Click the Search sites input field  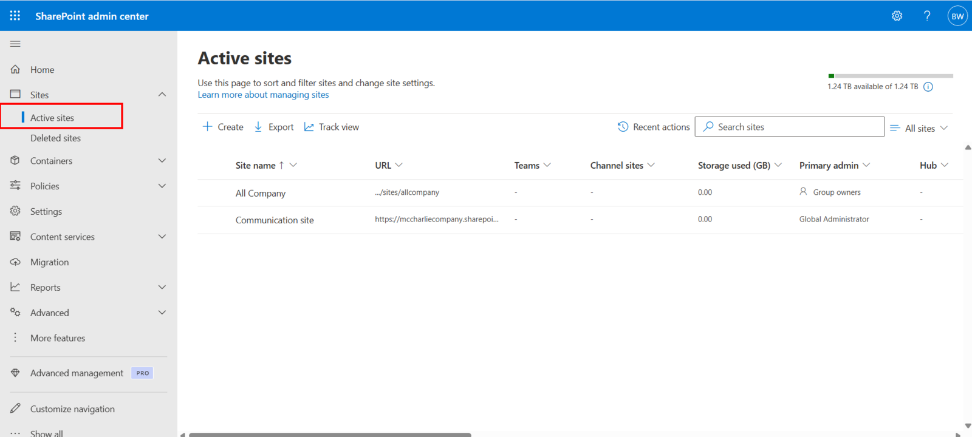tap(789, 126)
